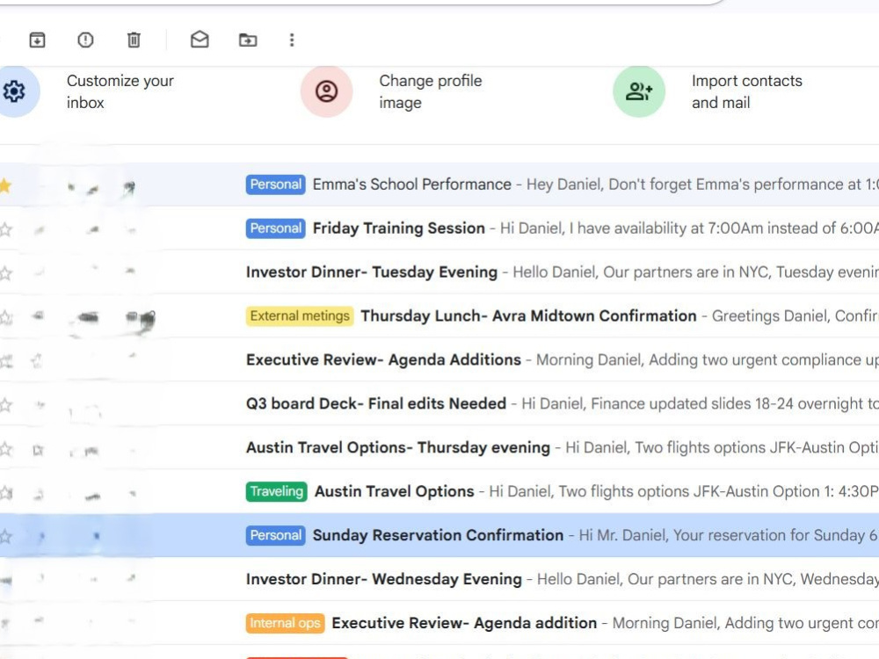Click the Change profile image avatar icon
Screen dimensions: 879x659
click(326, 91)
